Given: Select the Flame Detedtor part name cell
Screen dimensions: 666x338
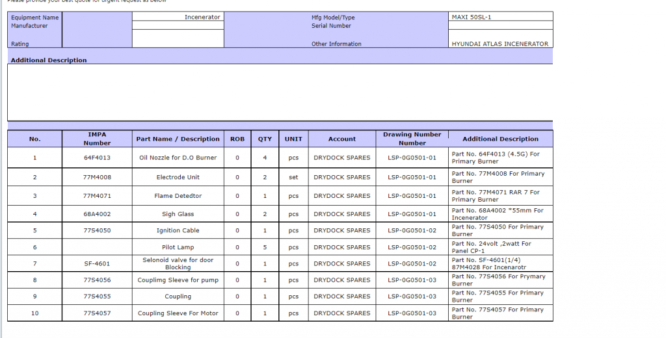Looking at the screenshot, I should [x=178, y=196].
